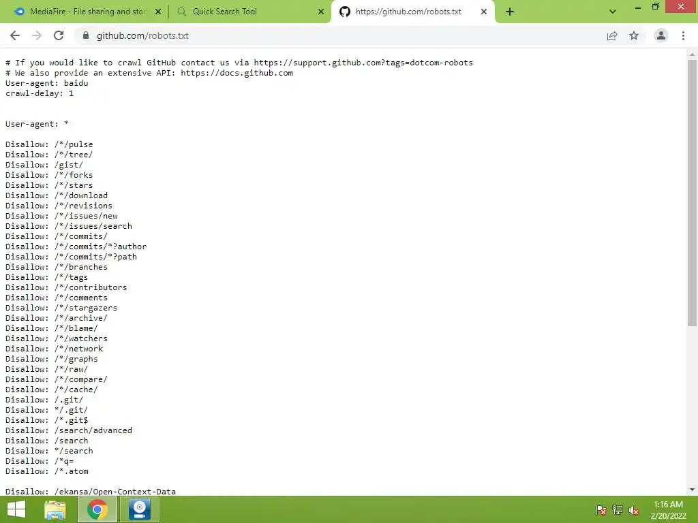Viewport: 698px width, 523px height.
Task: Open webcam app in taskbar
Action: click(x=139, y=509)
